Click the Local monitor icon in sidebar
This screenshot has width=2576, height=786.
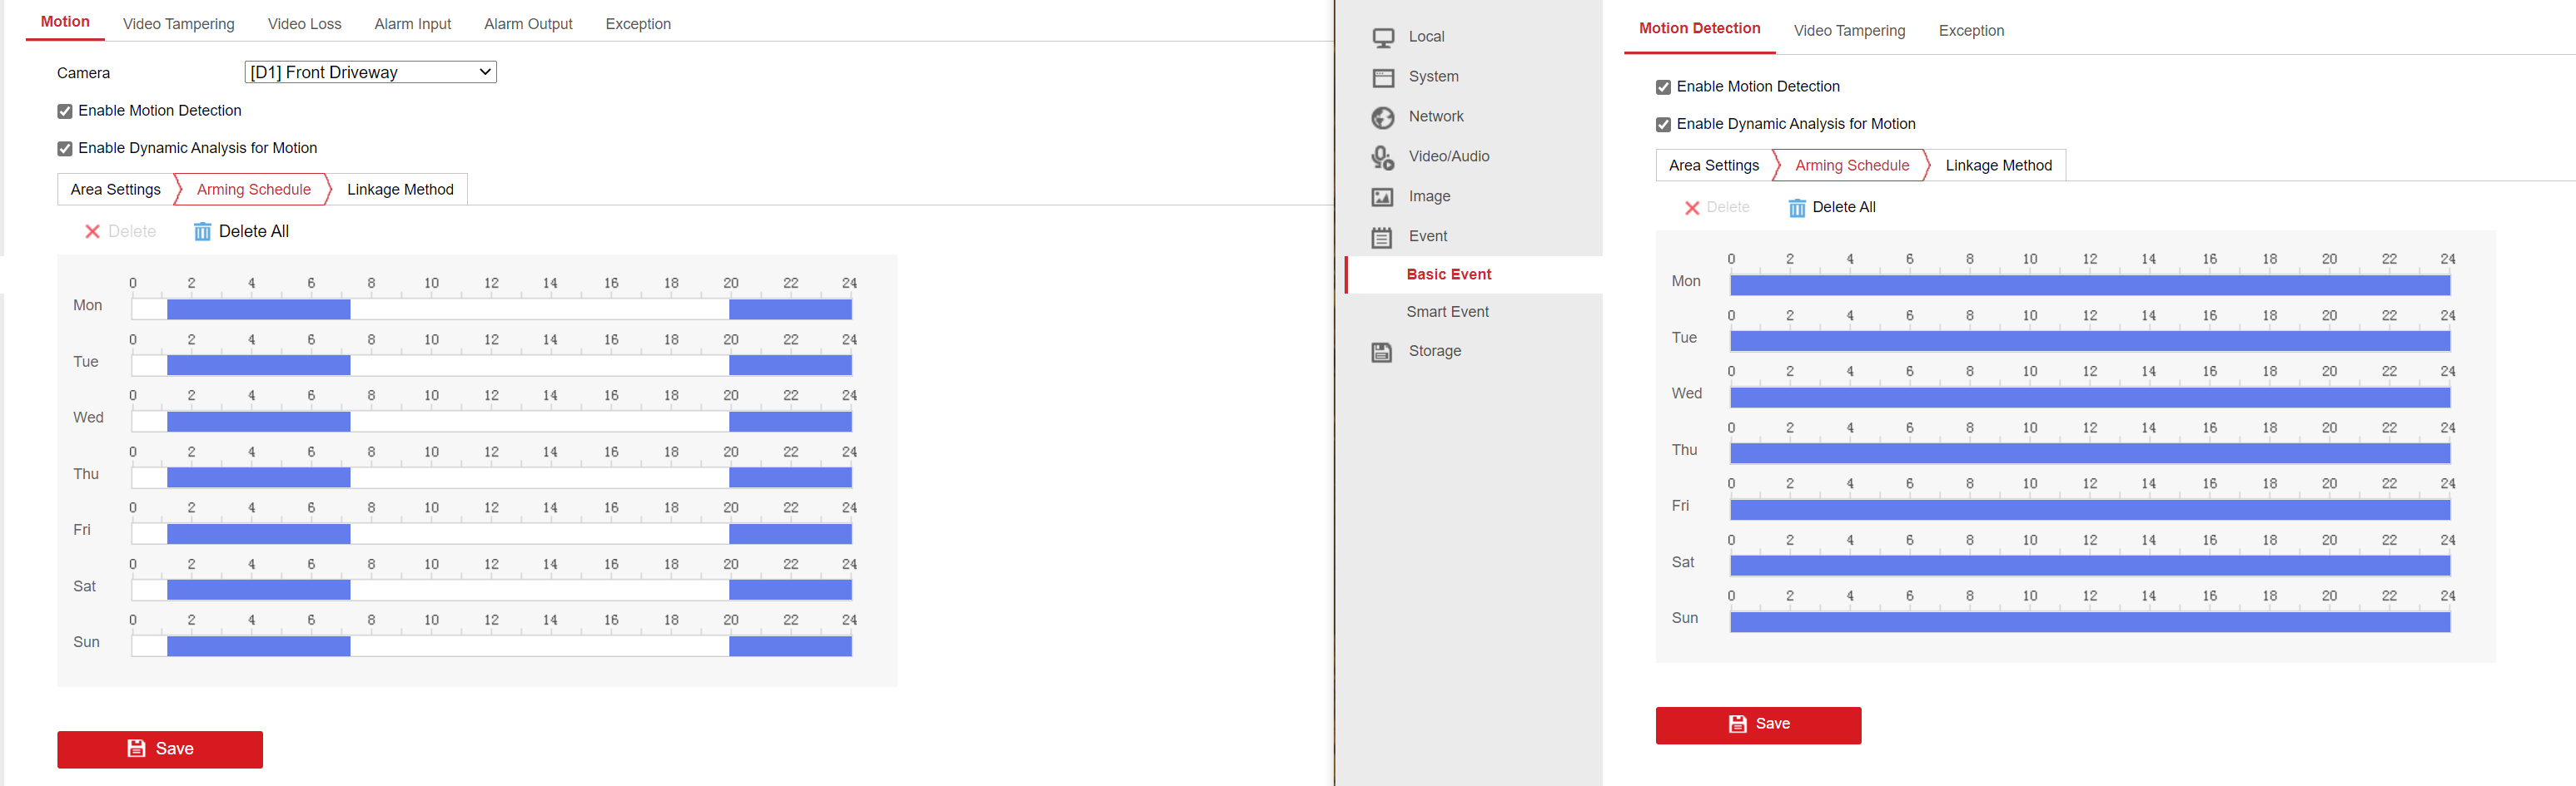coord(1383,38)
